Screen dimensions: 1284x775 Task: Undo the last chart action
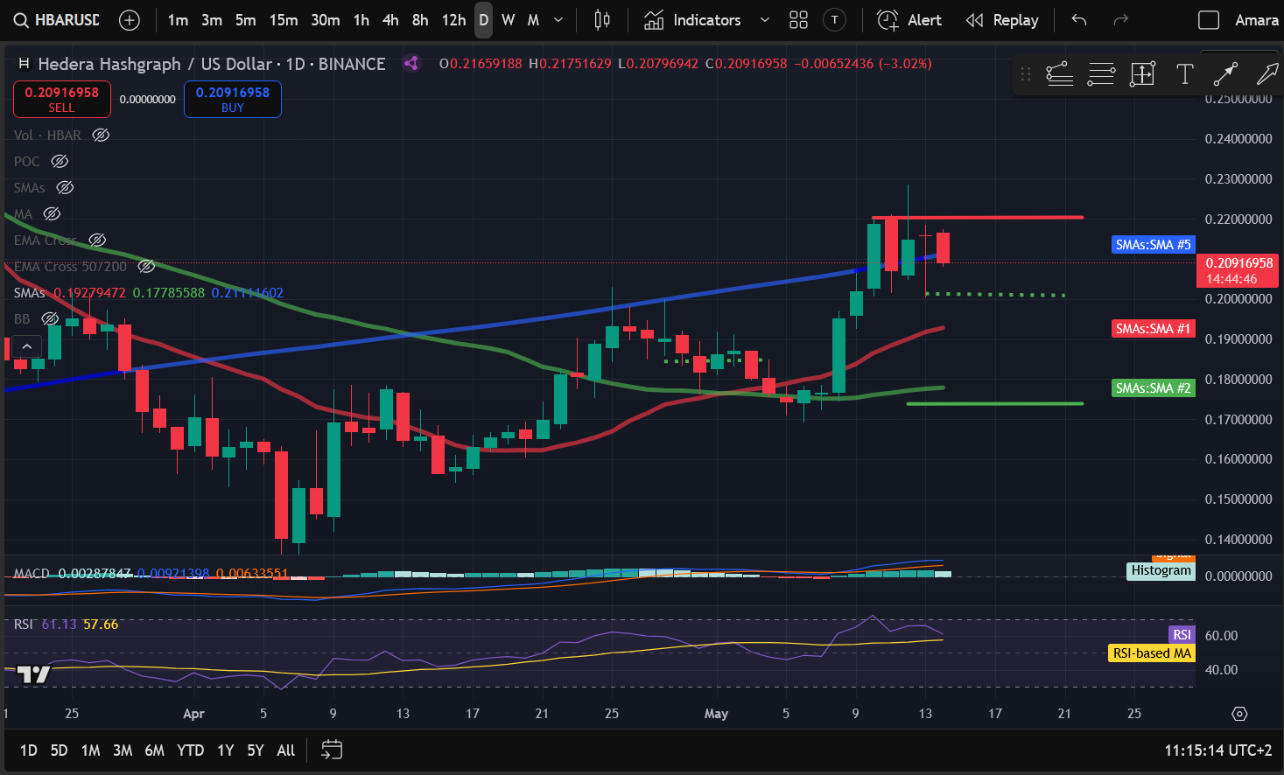tap(1079, 19)
